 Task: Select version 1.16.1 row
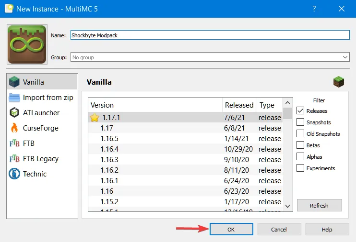click(x=185, y=181)
